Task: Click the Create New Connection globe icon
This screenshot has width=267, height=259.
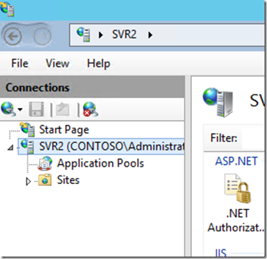Action: pyautogui.click(x=8, y=109)
